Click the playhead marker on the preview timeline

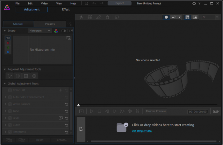pos(78,105)
